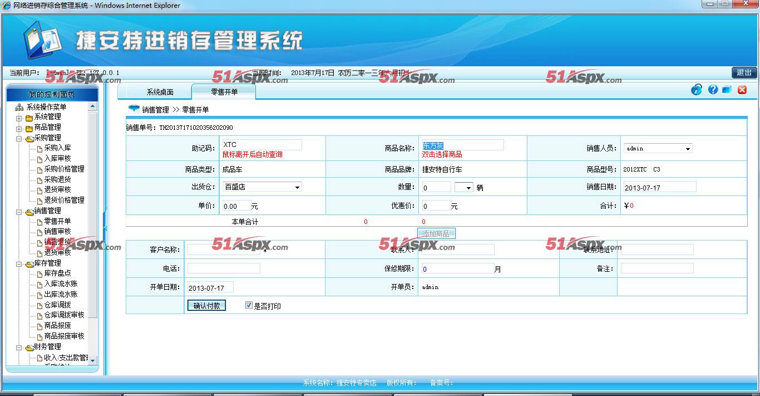Open the unit dropdown next to 数量
Viewport: 760px width, 396px height.
(463, 188)
